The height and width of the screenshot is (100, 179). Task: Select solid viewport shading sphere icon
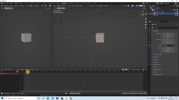point(141,6)
